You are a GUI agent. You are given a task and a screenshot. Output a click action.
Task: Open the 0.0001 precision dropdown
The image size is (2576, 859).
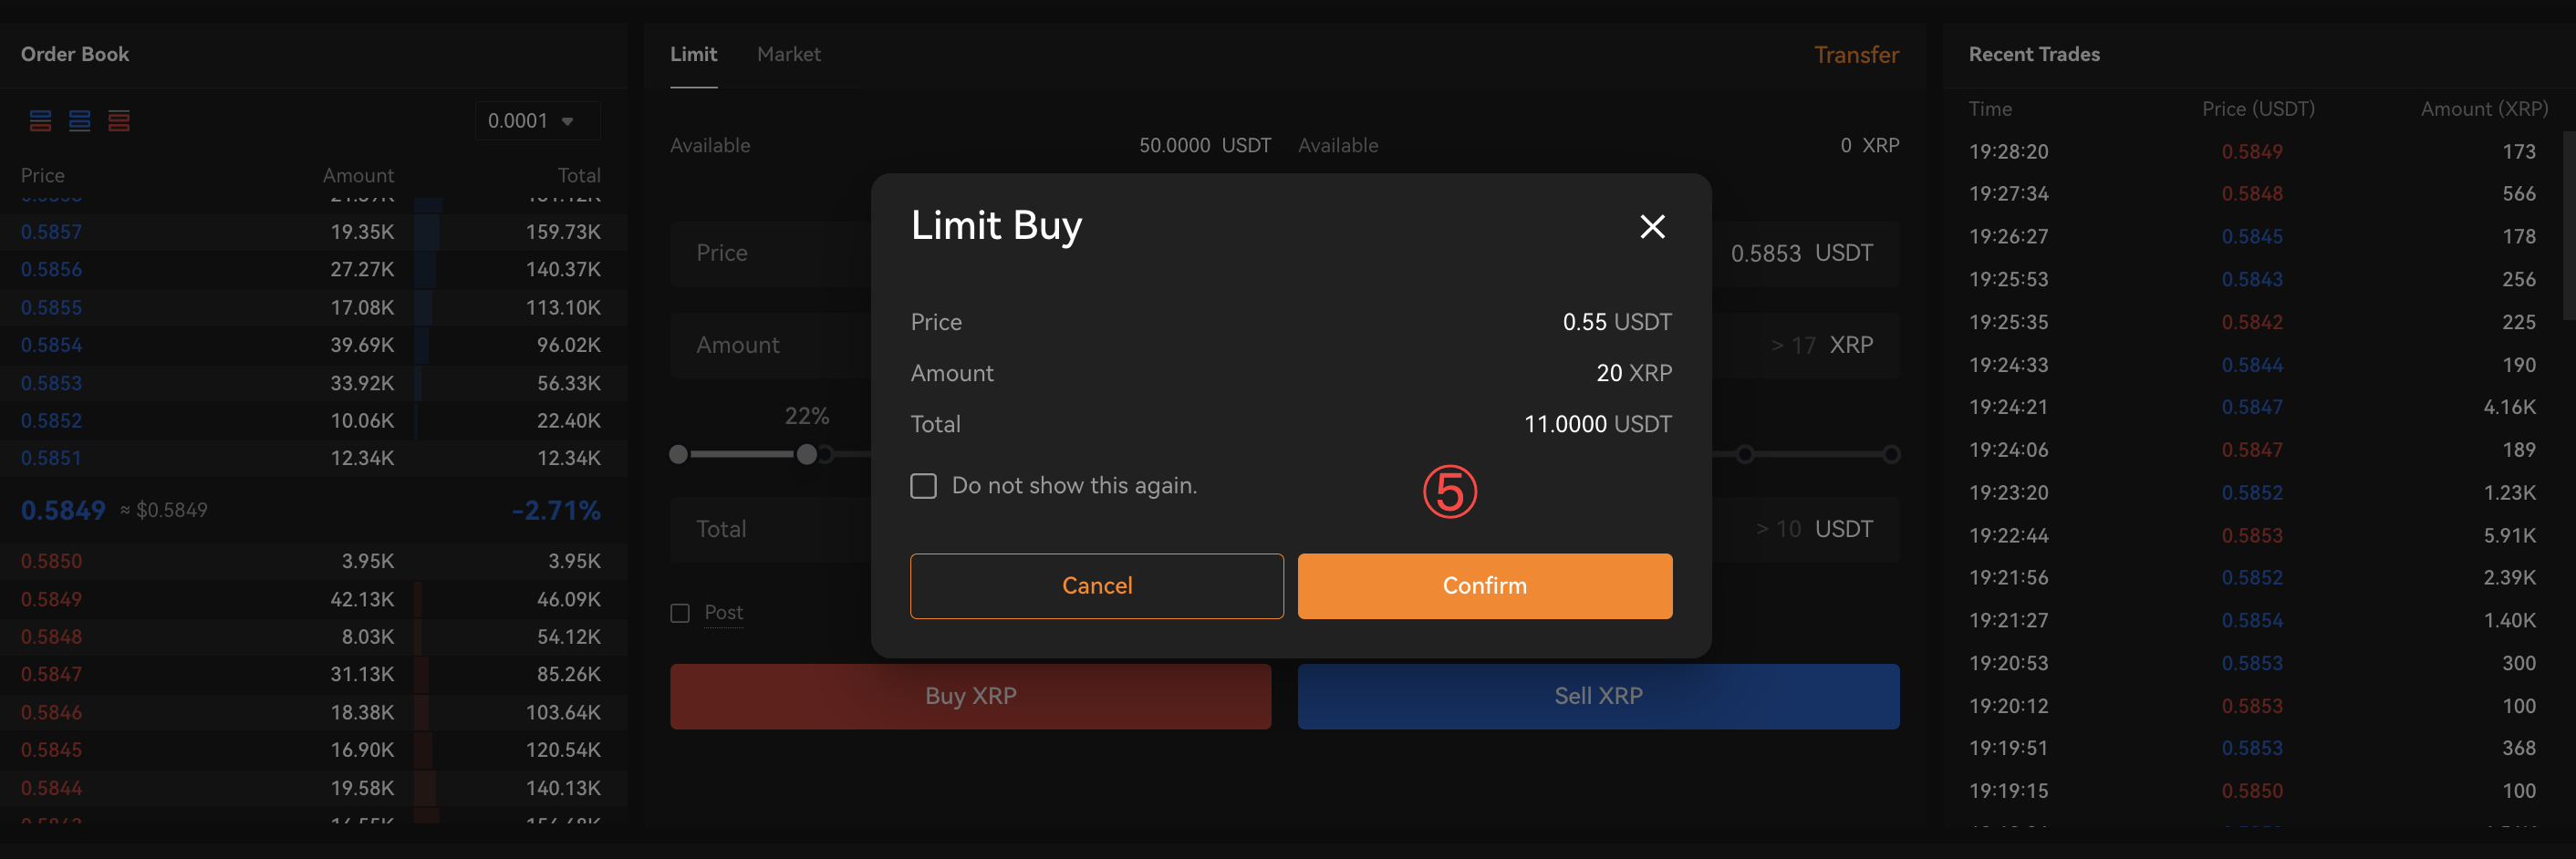537,121
